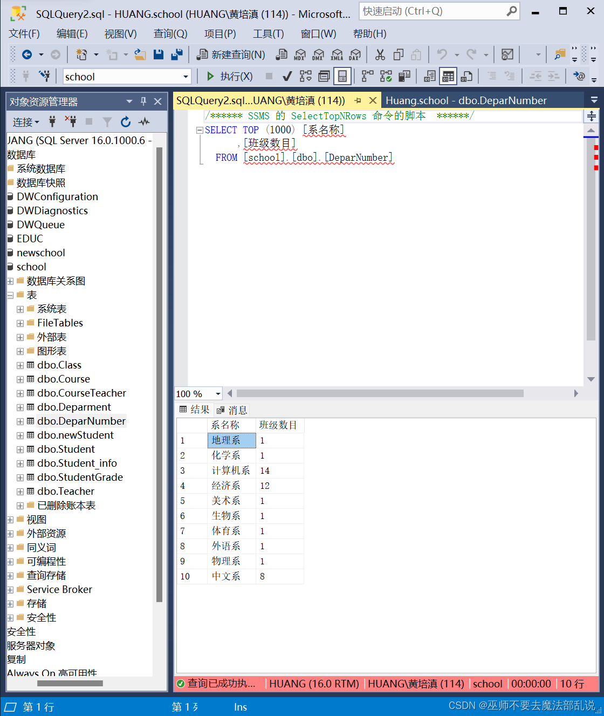Expand the dbo.Teacher table node
The height and width of the screenshot is (716, 604).
[20, 492]
